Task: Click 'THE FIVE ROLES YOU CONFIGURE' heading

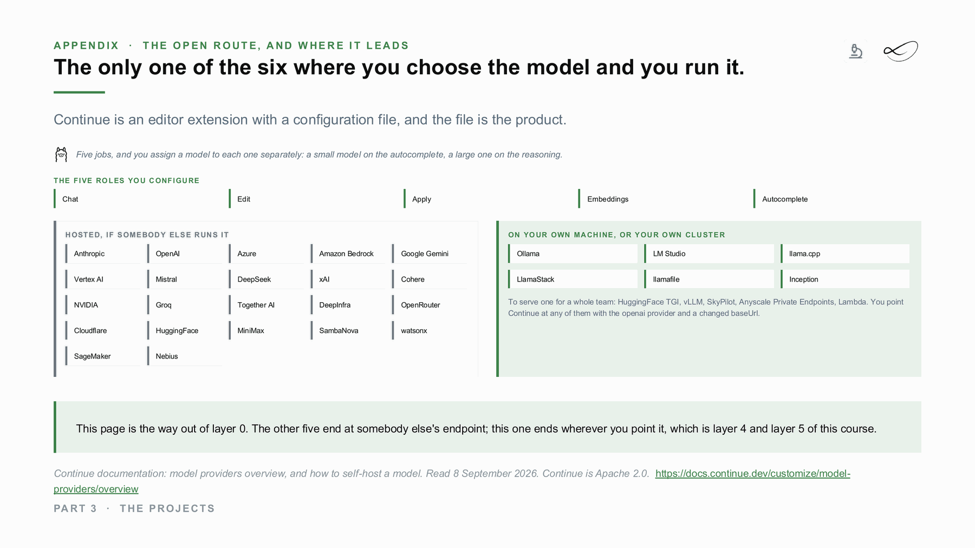Action: (x=127, y=180)
